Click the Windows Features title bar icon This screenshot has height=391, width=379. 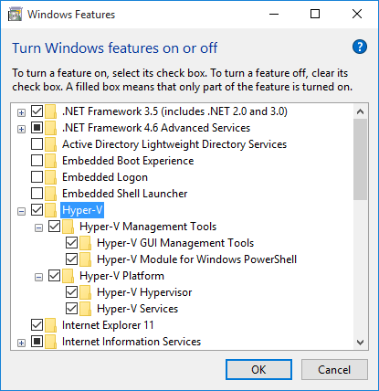click(16, 15)
